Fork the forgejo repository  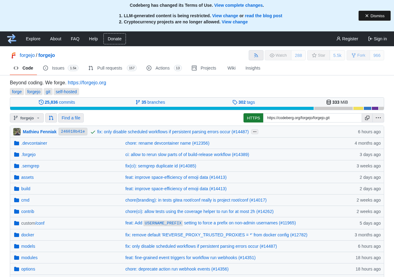(358, 55)
